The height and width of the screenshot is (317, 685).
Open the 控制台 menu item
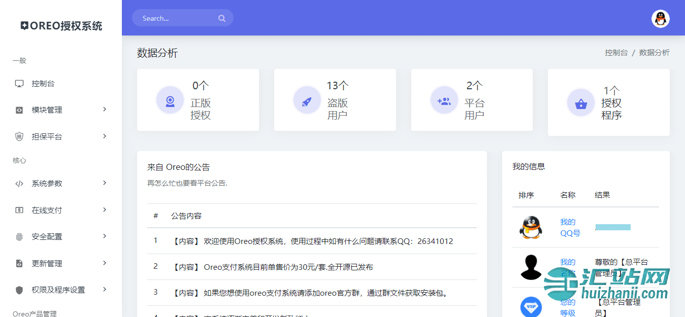coord(61,84)
